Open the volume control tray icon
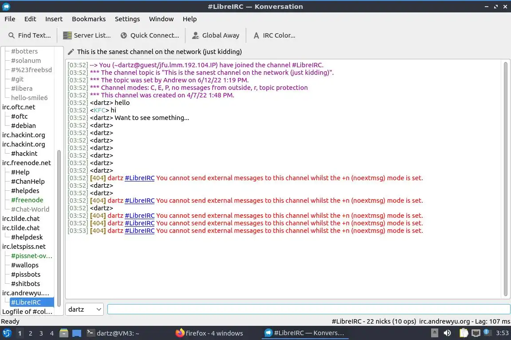Viewport: 511px width, 340px height. (x=448, y=333)
